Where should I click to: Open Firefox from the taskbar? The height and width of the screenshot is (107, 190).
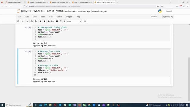(x=79, y=105)
